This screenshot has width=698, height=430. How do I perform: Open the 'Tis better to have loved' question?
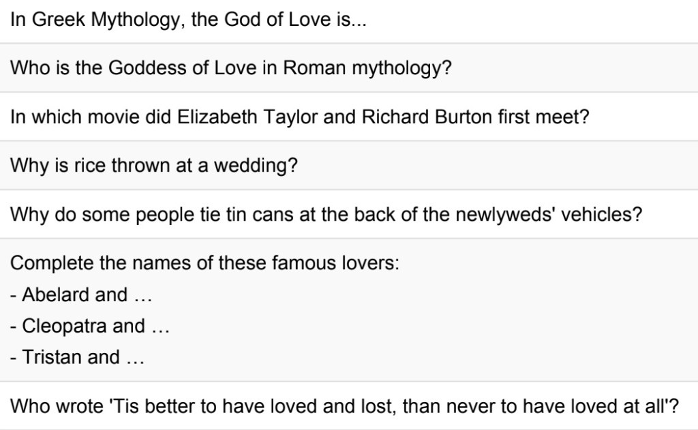pos(344,406)
